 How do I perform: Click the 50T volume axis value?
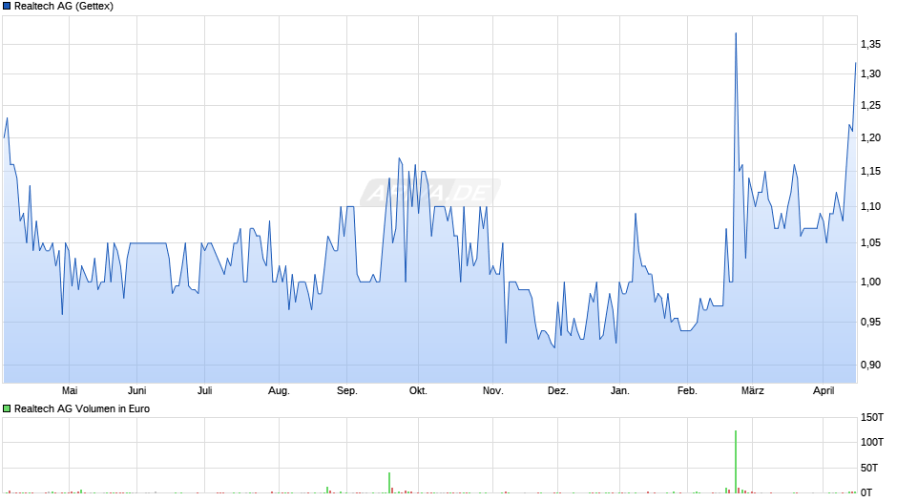[869, 468]
